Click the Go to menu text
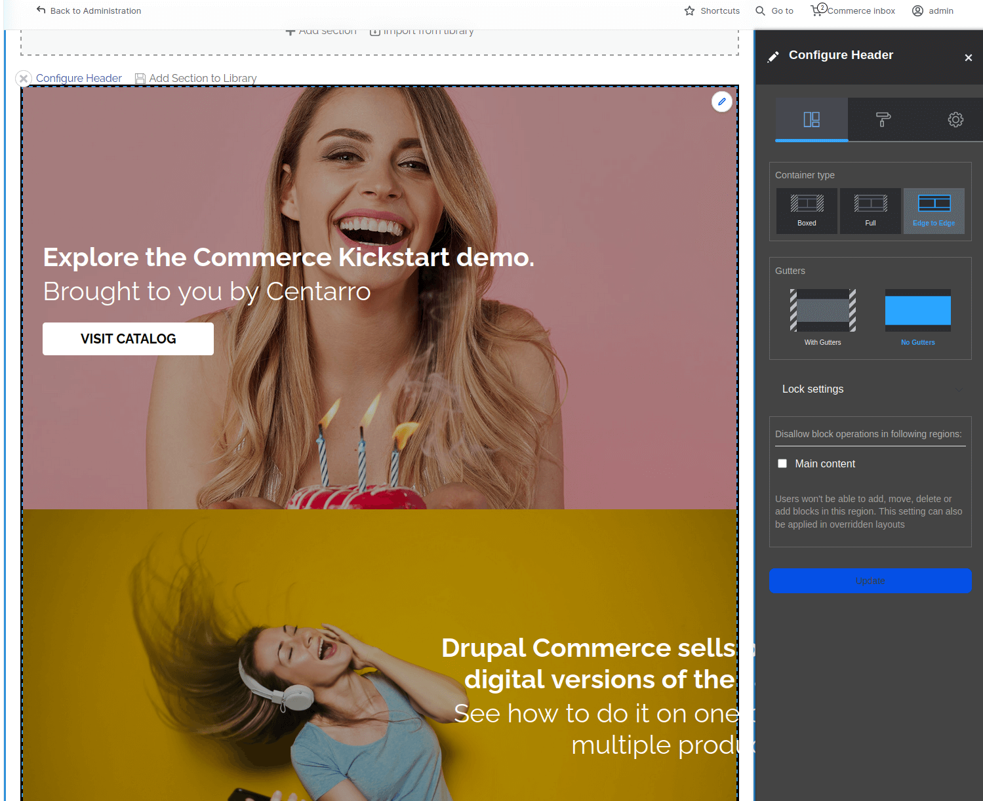 782,10
